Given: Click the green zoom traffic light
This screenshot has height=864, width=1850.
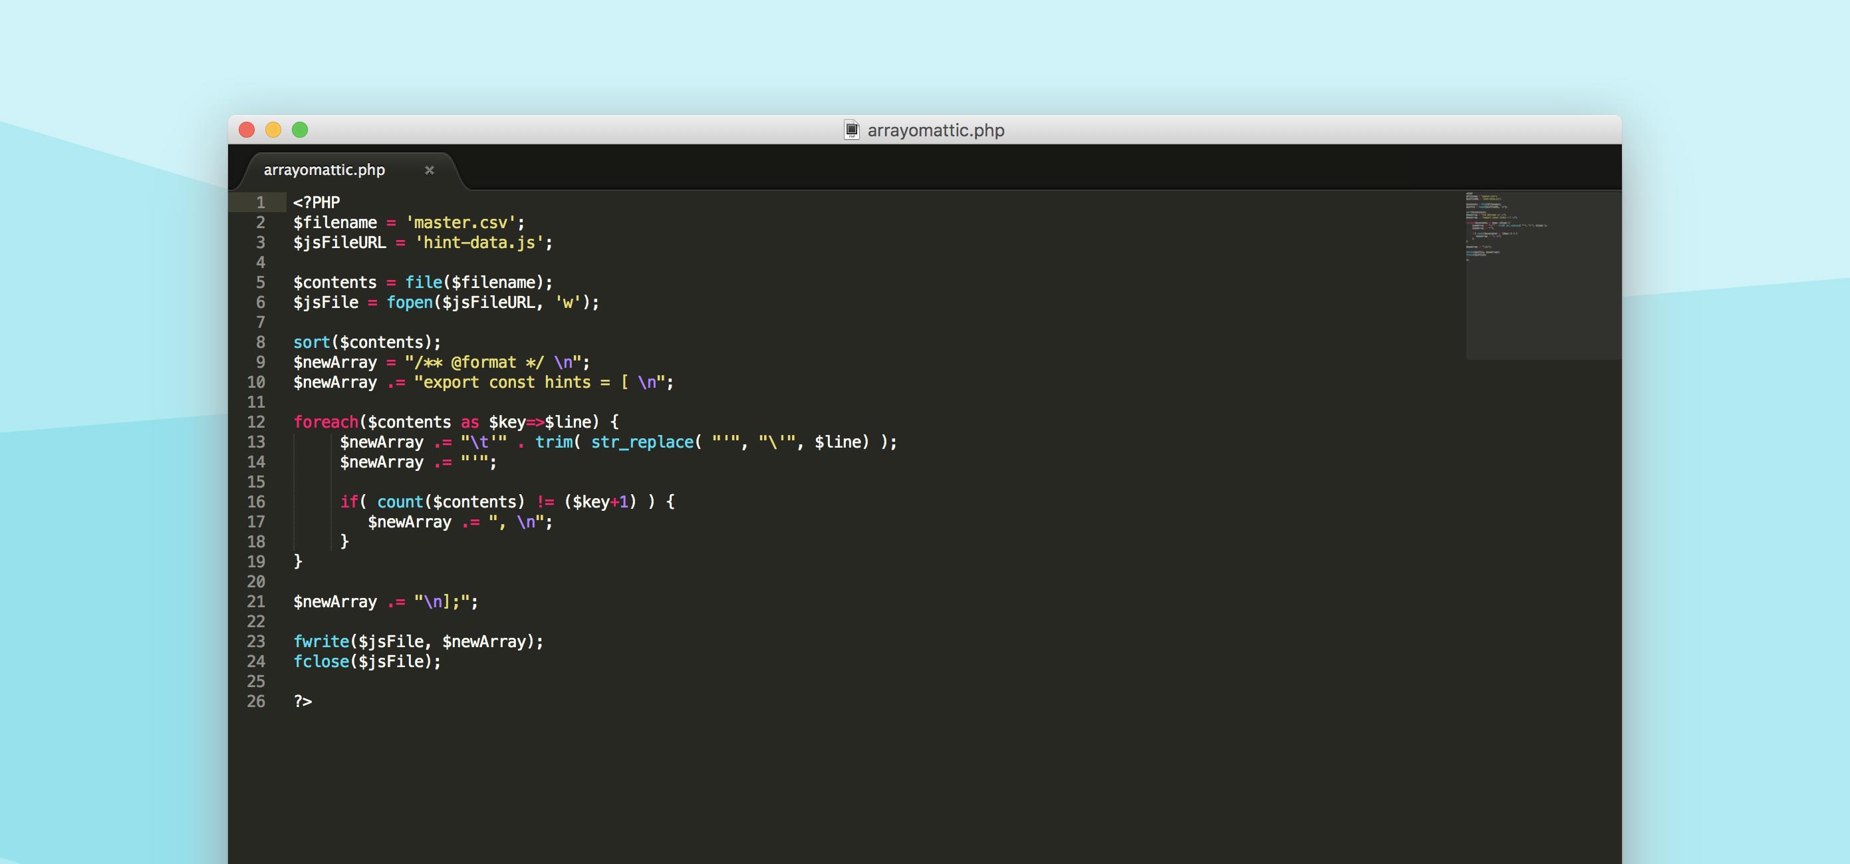Looking at the screenshot, I should [x=299, y=129].
